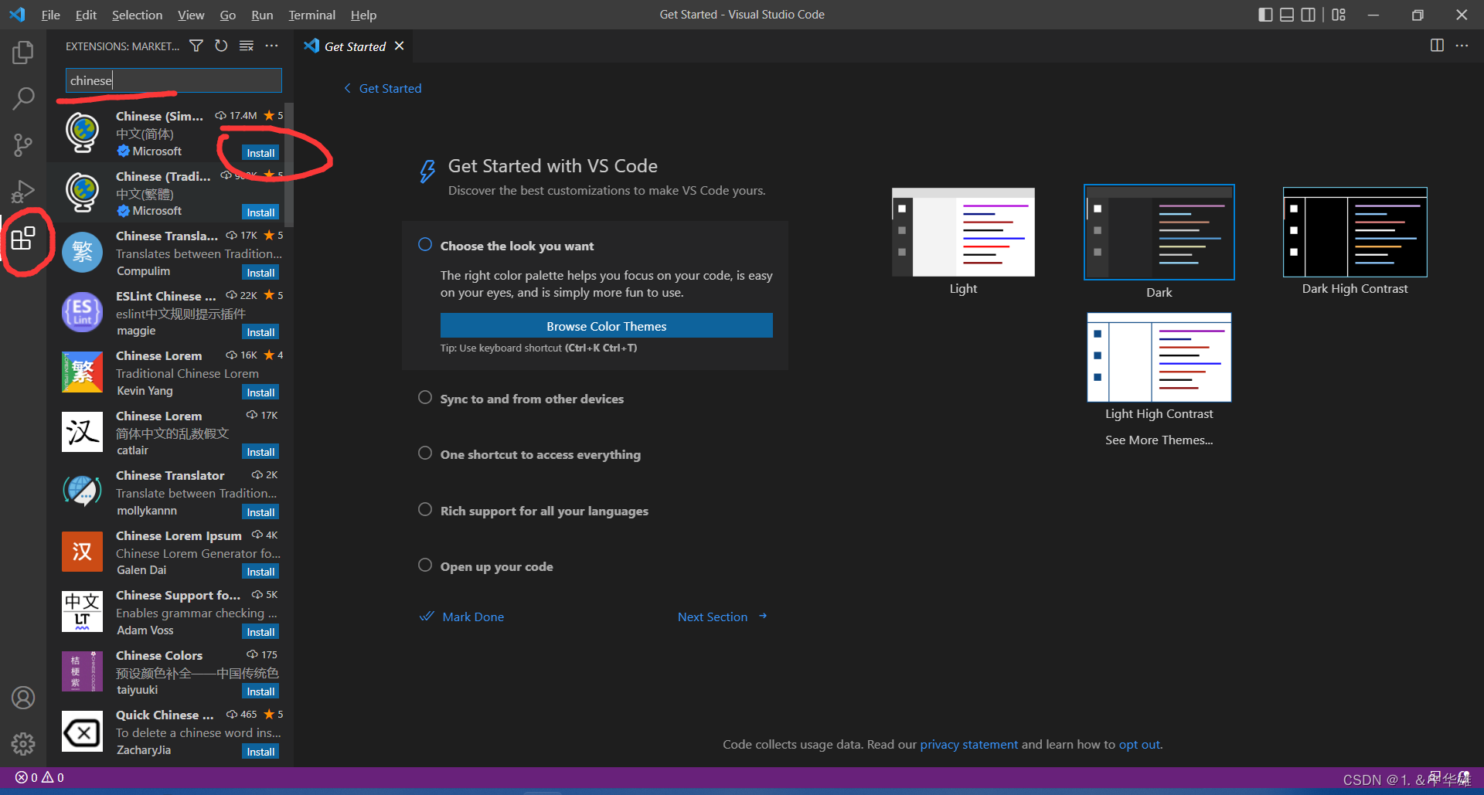The image size is (1484, 795).
Task: Open the Help menu
Action: coord(363,15)
